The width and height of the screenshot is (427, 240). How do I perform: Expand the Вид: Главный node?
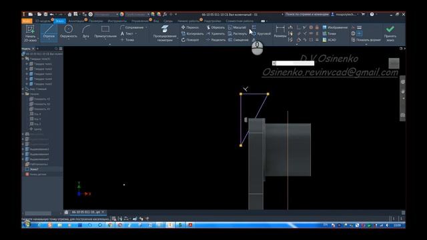coord(23,89)
